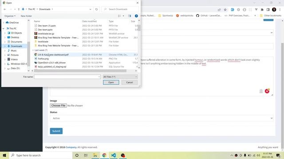Select Litt & Kaija new dashboard.pdf

point(53,55)
